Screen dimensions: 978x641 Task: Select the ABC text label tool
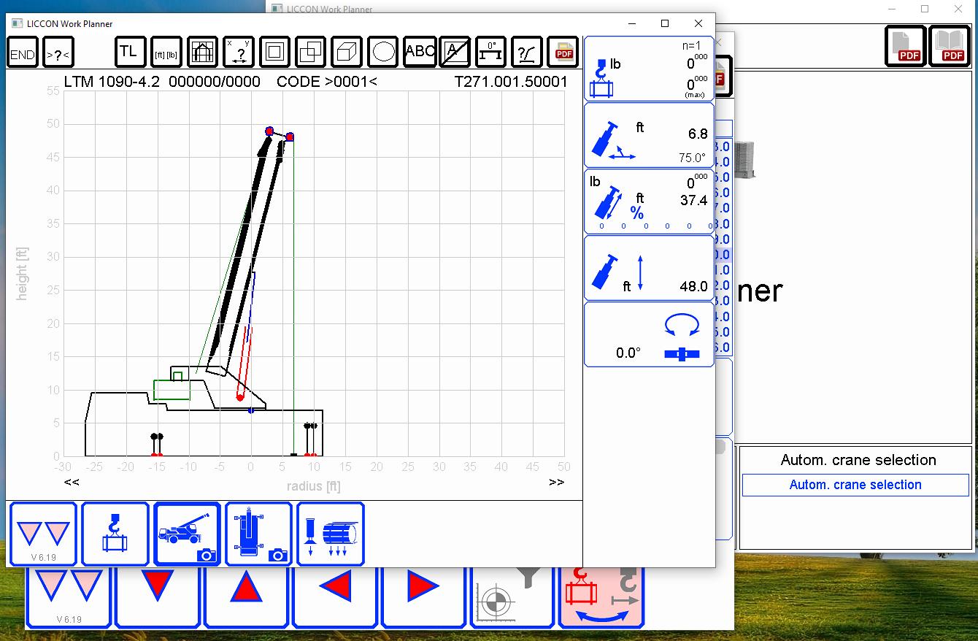pos(419,52)
